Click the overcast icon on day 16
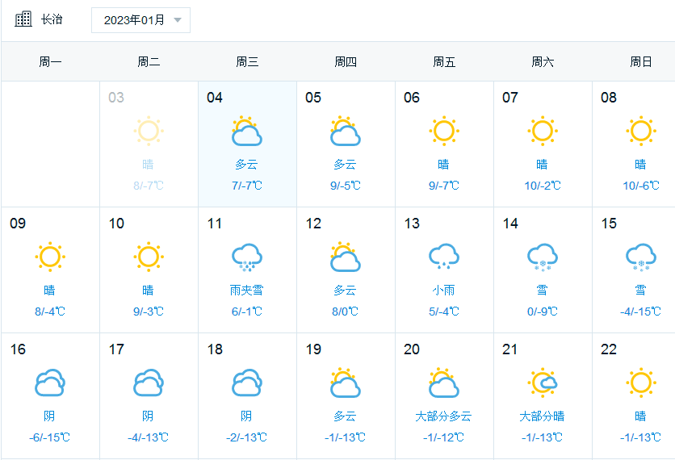 pyautogui.click(x=50, y=383)
